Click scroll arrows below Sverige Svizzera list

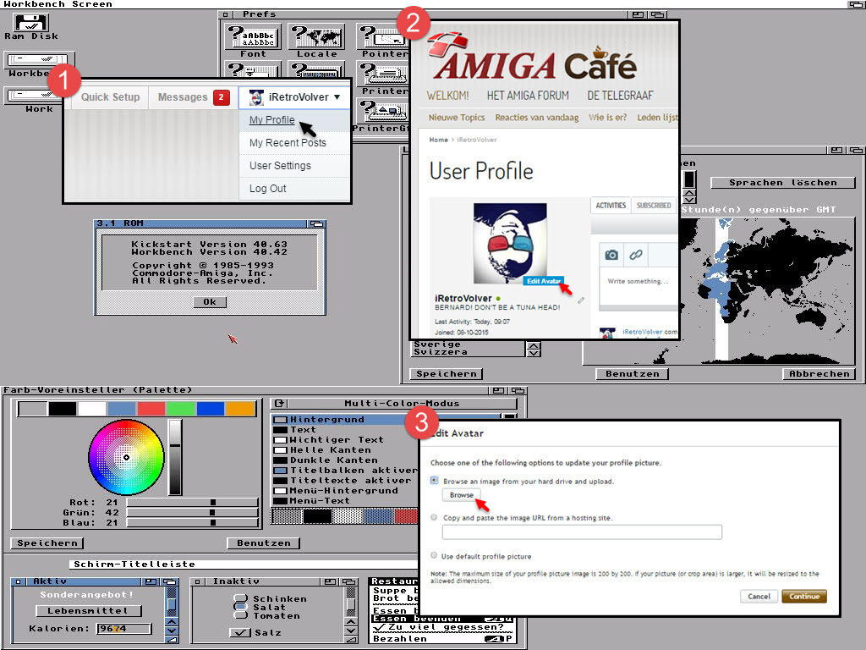pyautogui.click(x=534, y=349)
